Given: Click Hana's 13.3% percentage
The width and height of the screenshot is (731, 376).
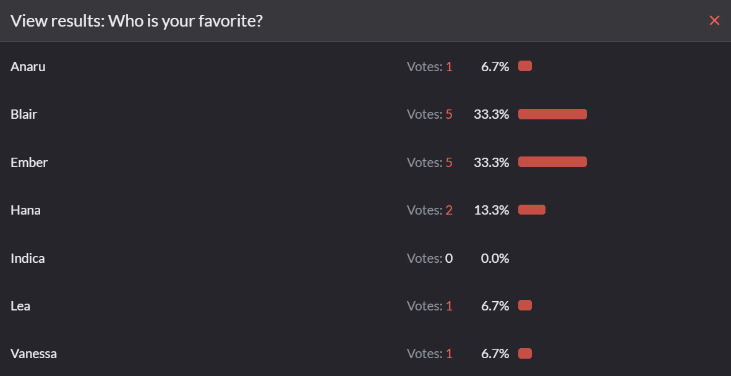Looking at the screenshot, I should tap(492, 210).
